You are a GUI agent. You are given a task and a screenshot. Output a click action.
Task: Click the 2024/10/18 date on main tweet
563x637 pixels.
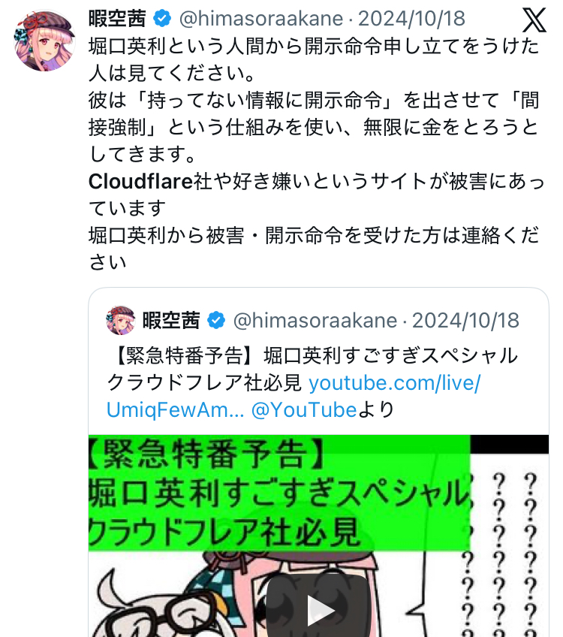coord(411,19)
